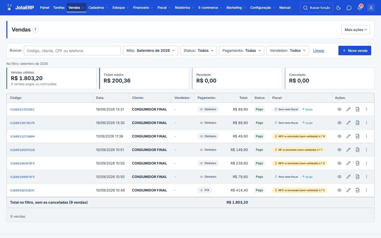
Task: Click the Limpar filters link
Action: coord(319,51)
